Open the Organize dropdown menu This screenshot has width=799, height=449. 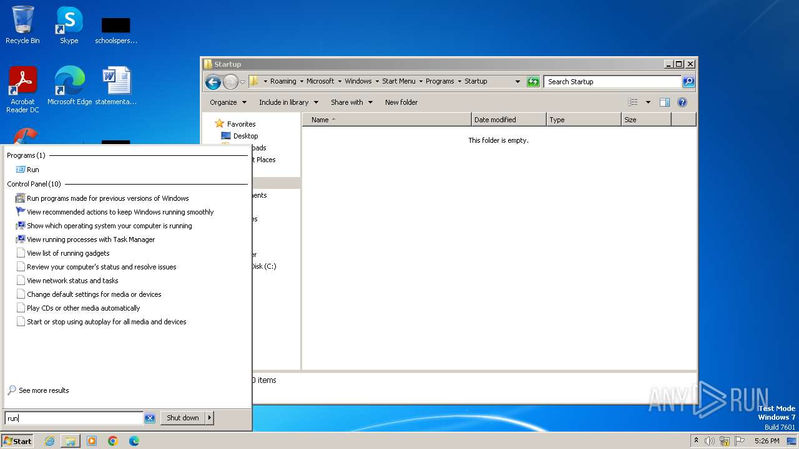(228, 102)
